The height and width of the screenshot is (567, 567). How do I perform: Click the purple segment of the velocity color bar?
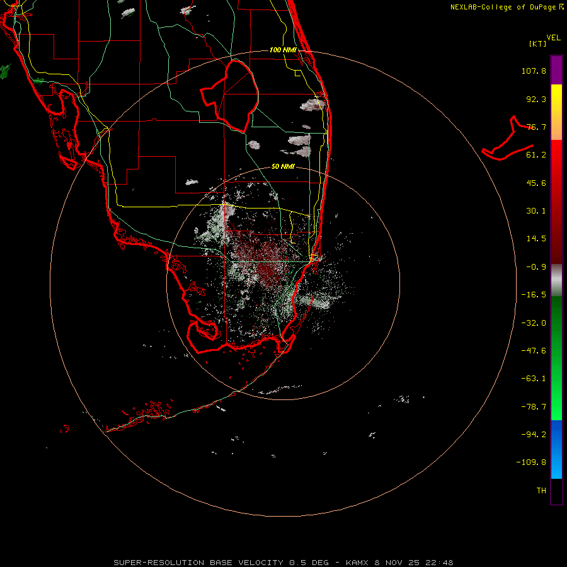[x=556, y=70]
